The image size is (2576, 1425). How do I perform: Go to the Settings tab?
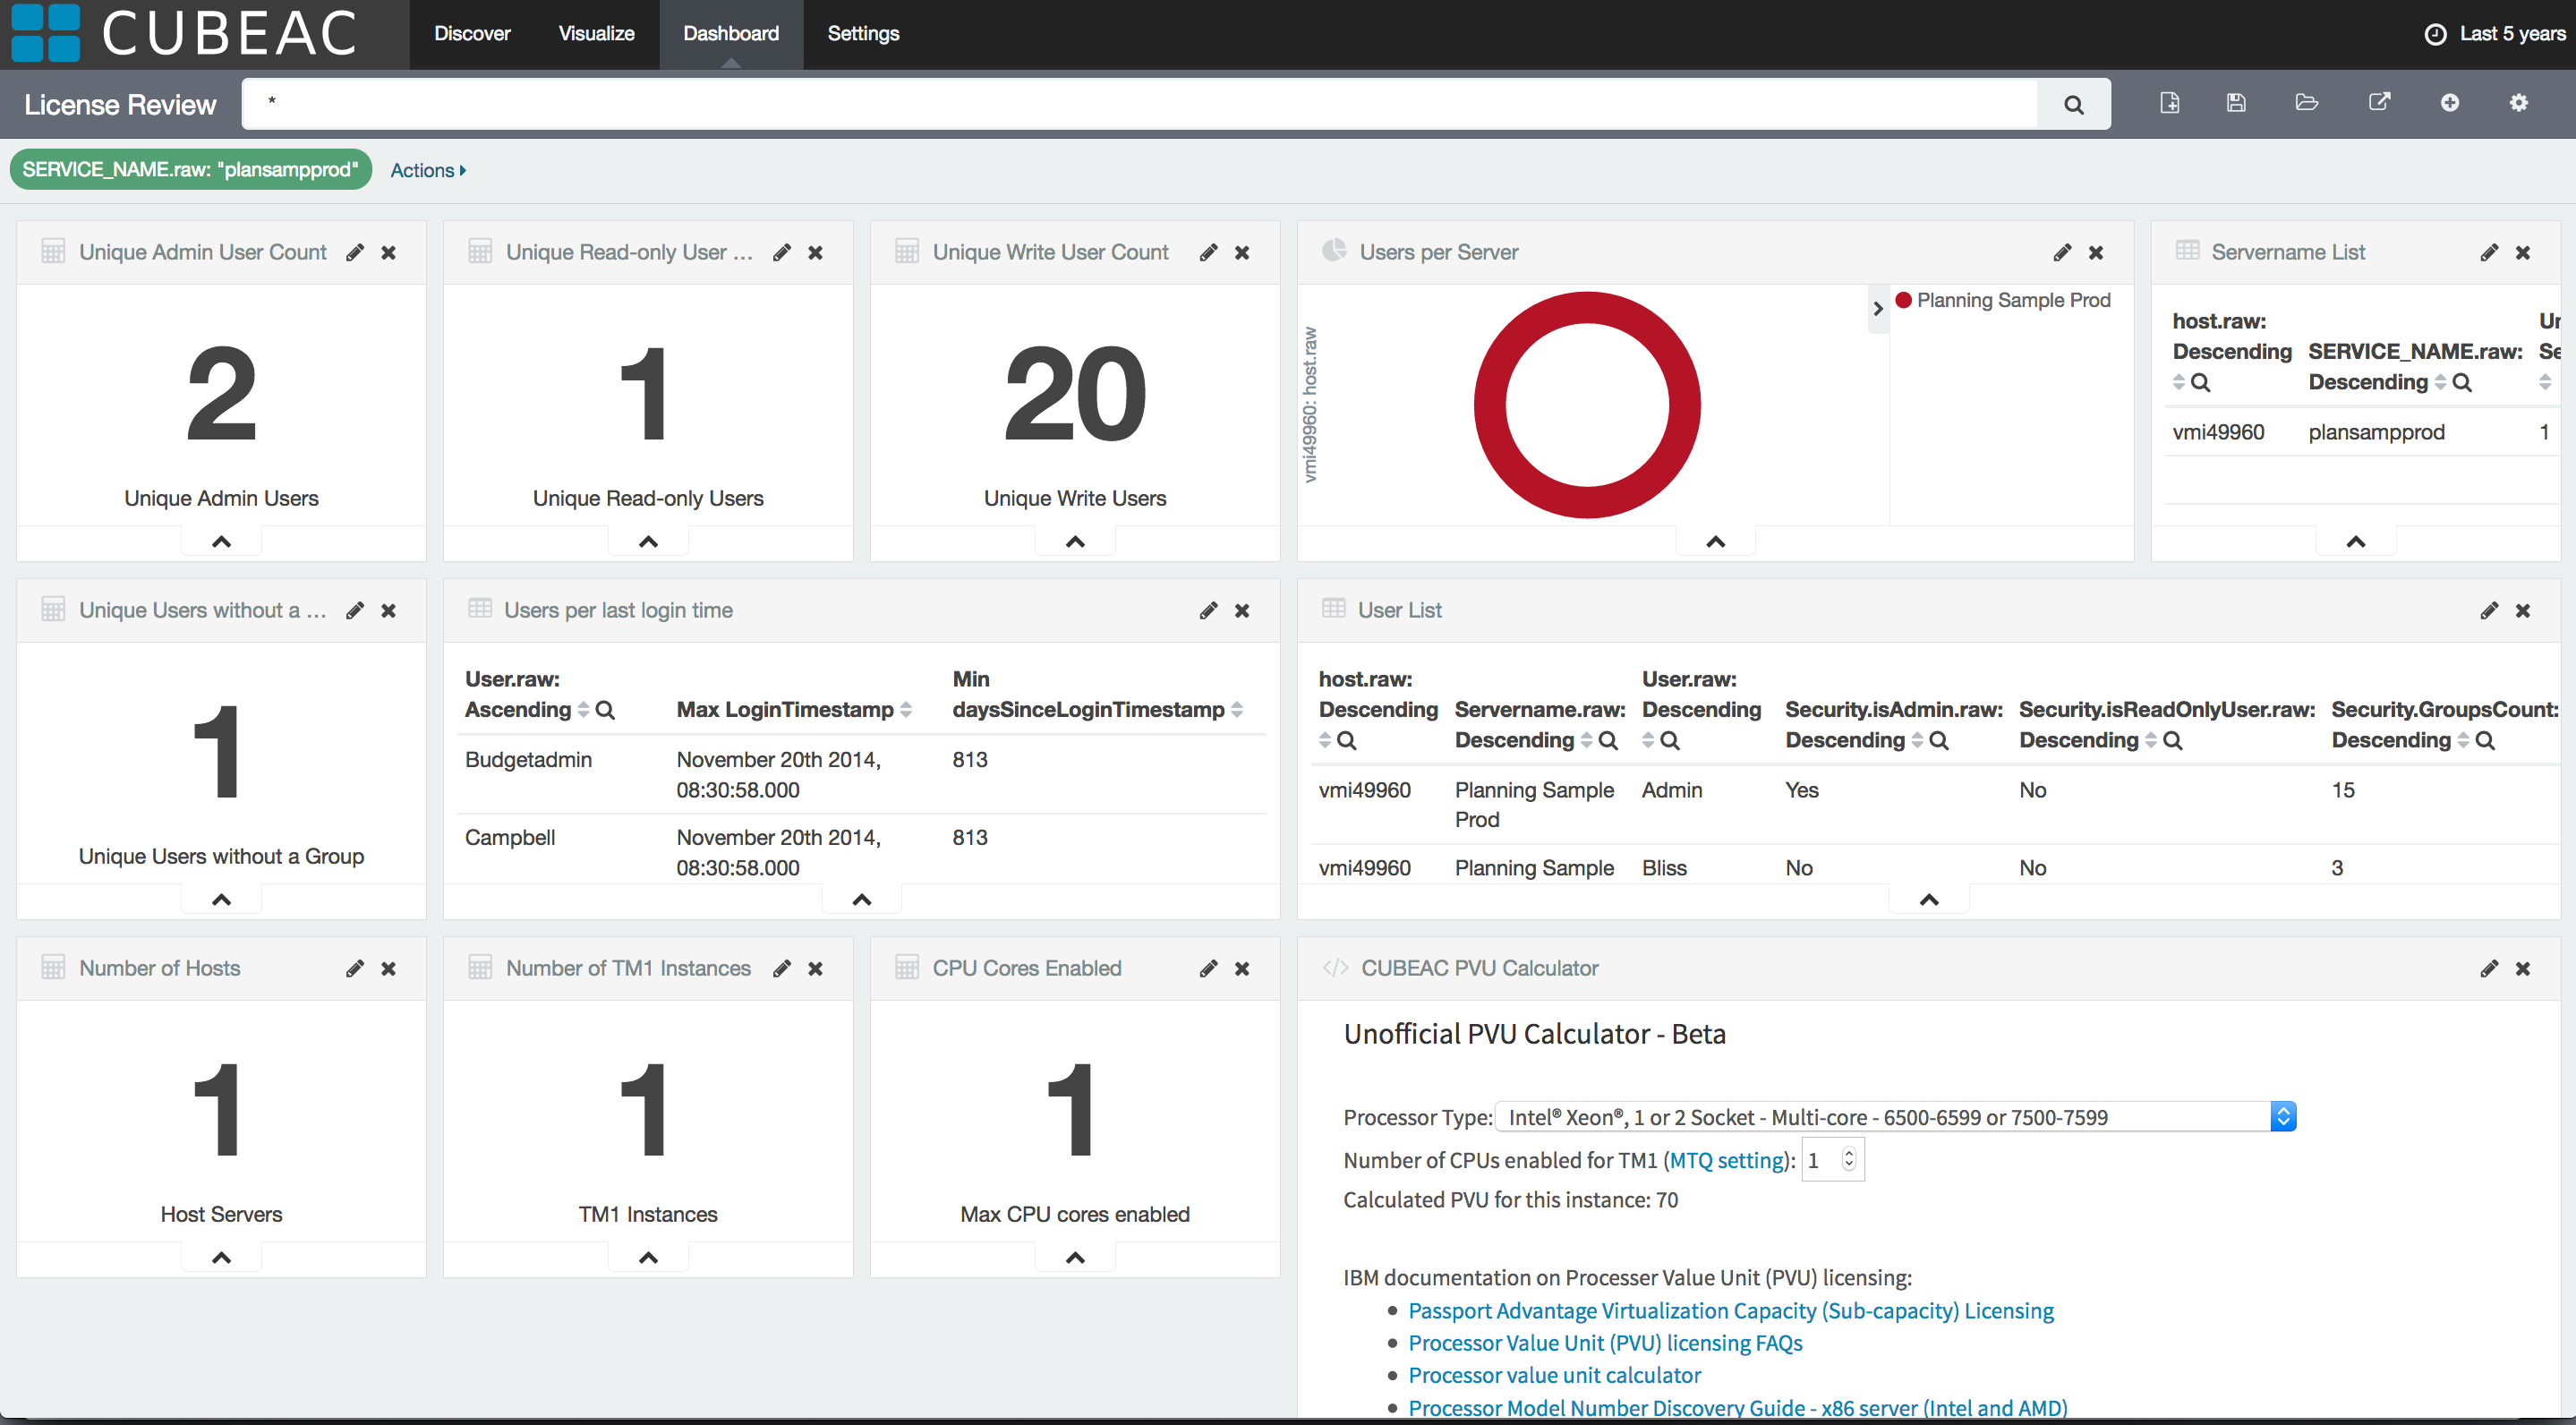(x=863, y=34)
